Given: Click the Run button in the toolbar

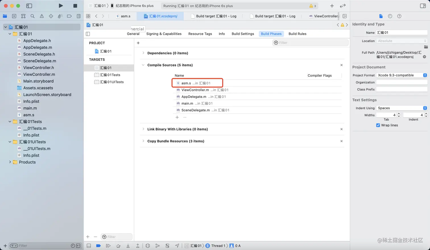Looking at the screenshot, I should click(x=61, y=6).
